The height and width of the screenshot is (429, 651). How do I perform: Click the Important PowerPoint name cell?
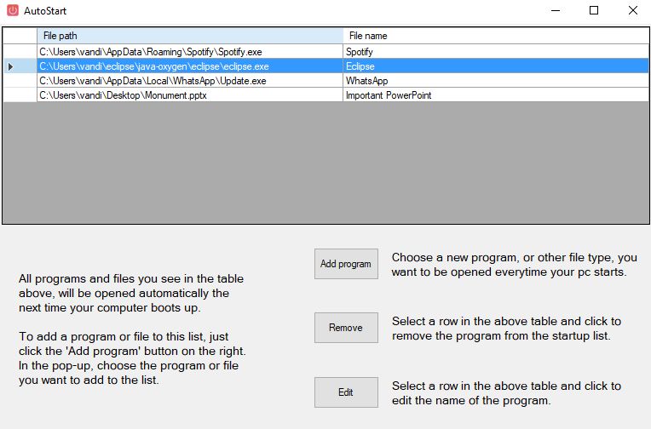[x=494, y=95]
